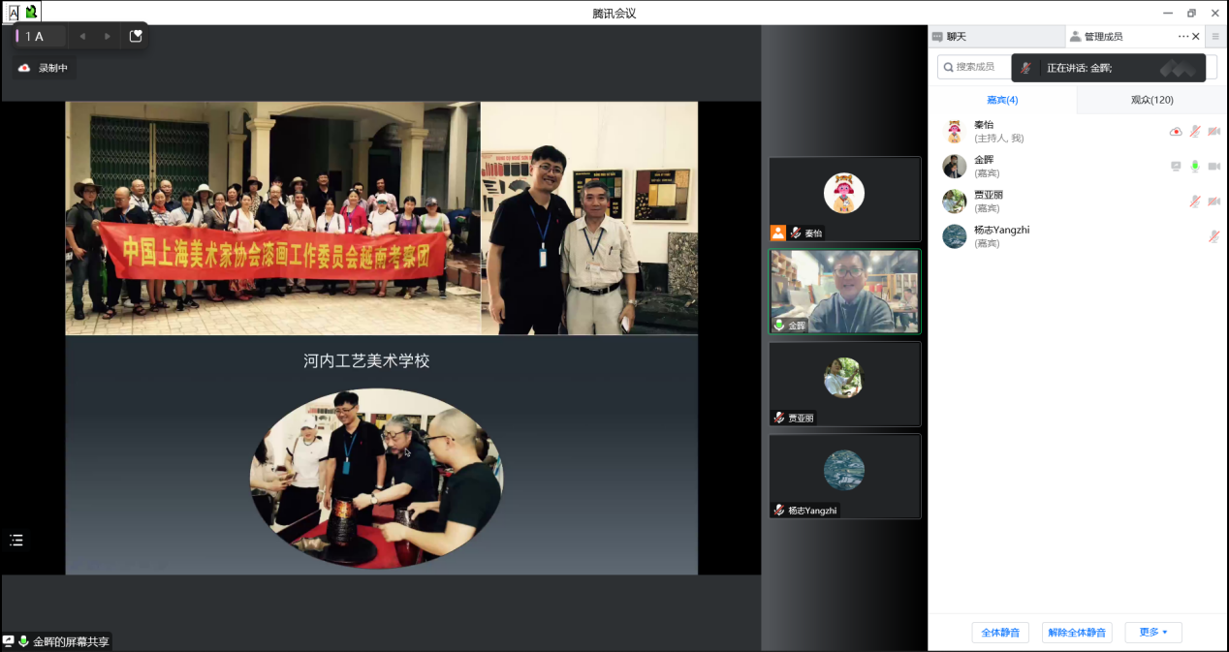Go to next page with right arrow

tap(108, 36)
